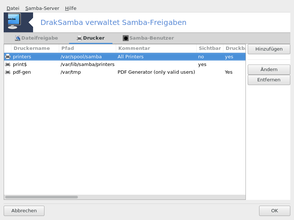Click the printer icon beside printers row
294x220 pixels.
8,56
